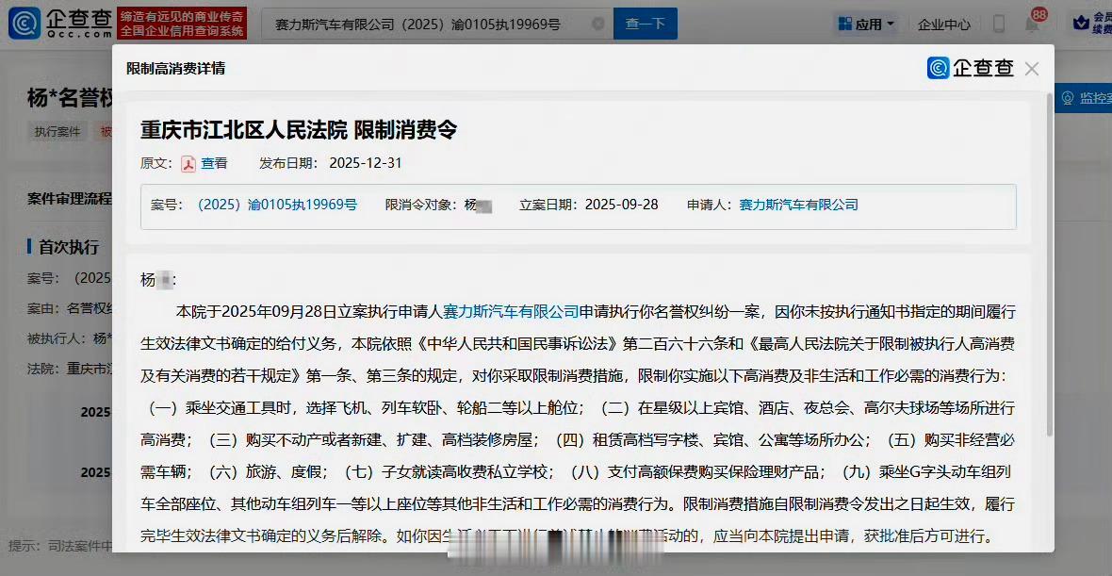This screenshot has width=1112, height=576.
Task: Click the 案件审理流程 heading on background page
Action: (70, 198)
